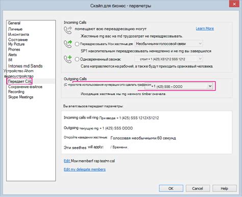
Task: Click the call forwarding off phone icon
Action: 68,30
